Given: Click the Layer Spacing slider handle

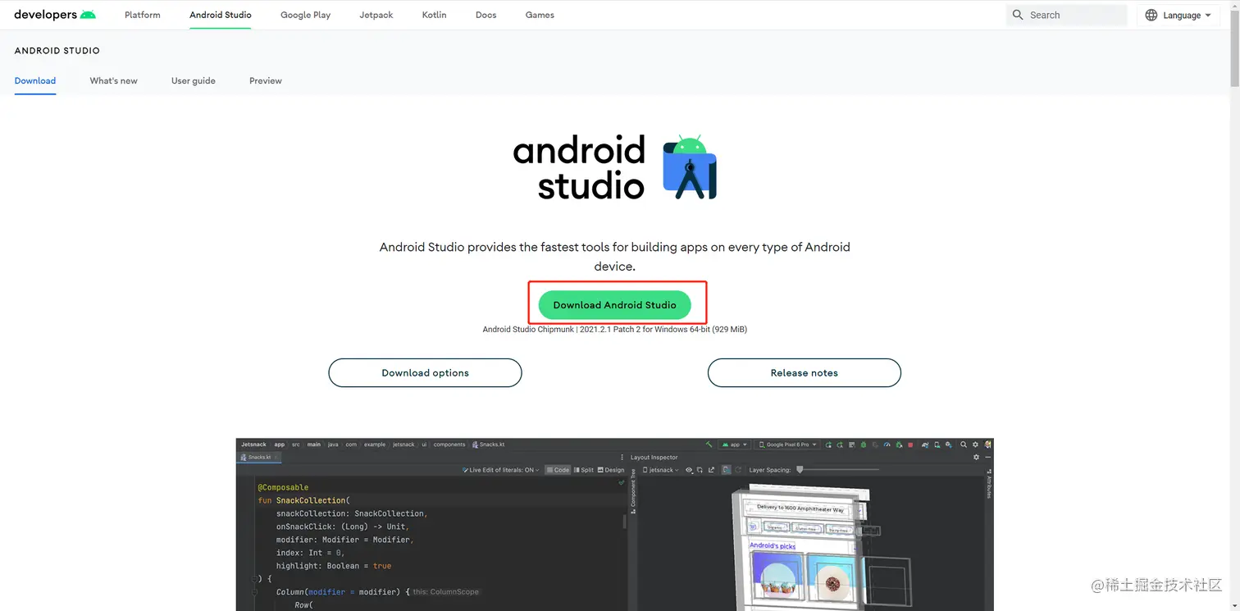Looking at the screenshot, I should click(800, 469).
